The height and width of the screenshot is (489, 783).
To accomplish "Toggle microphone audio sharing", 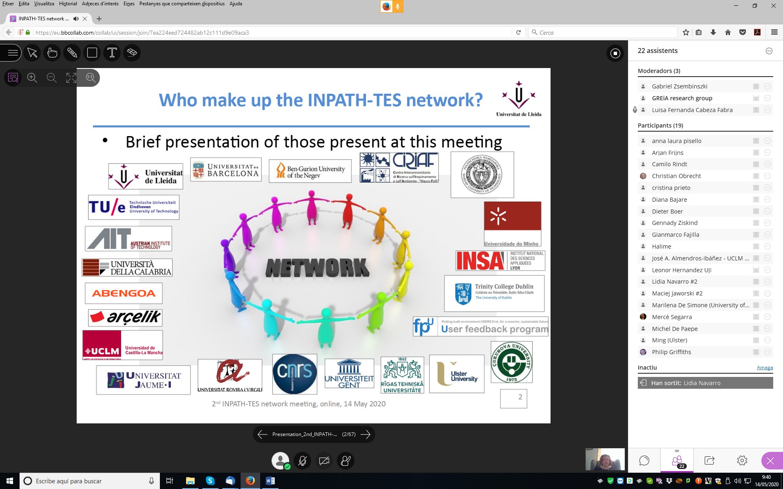I will (x=303, y=461).
